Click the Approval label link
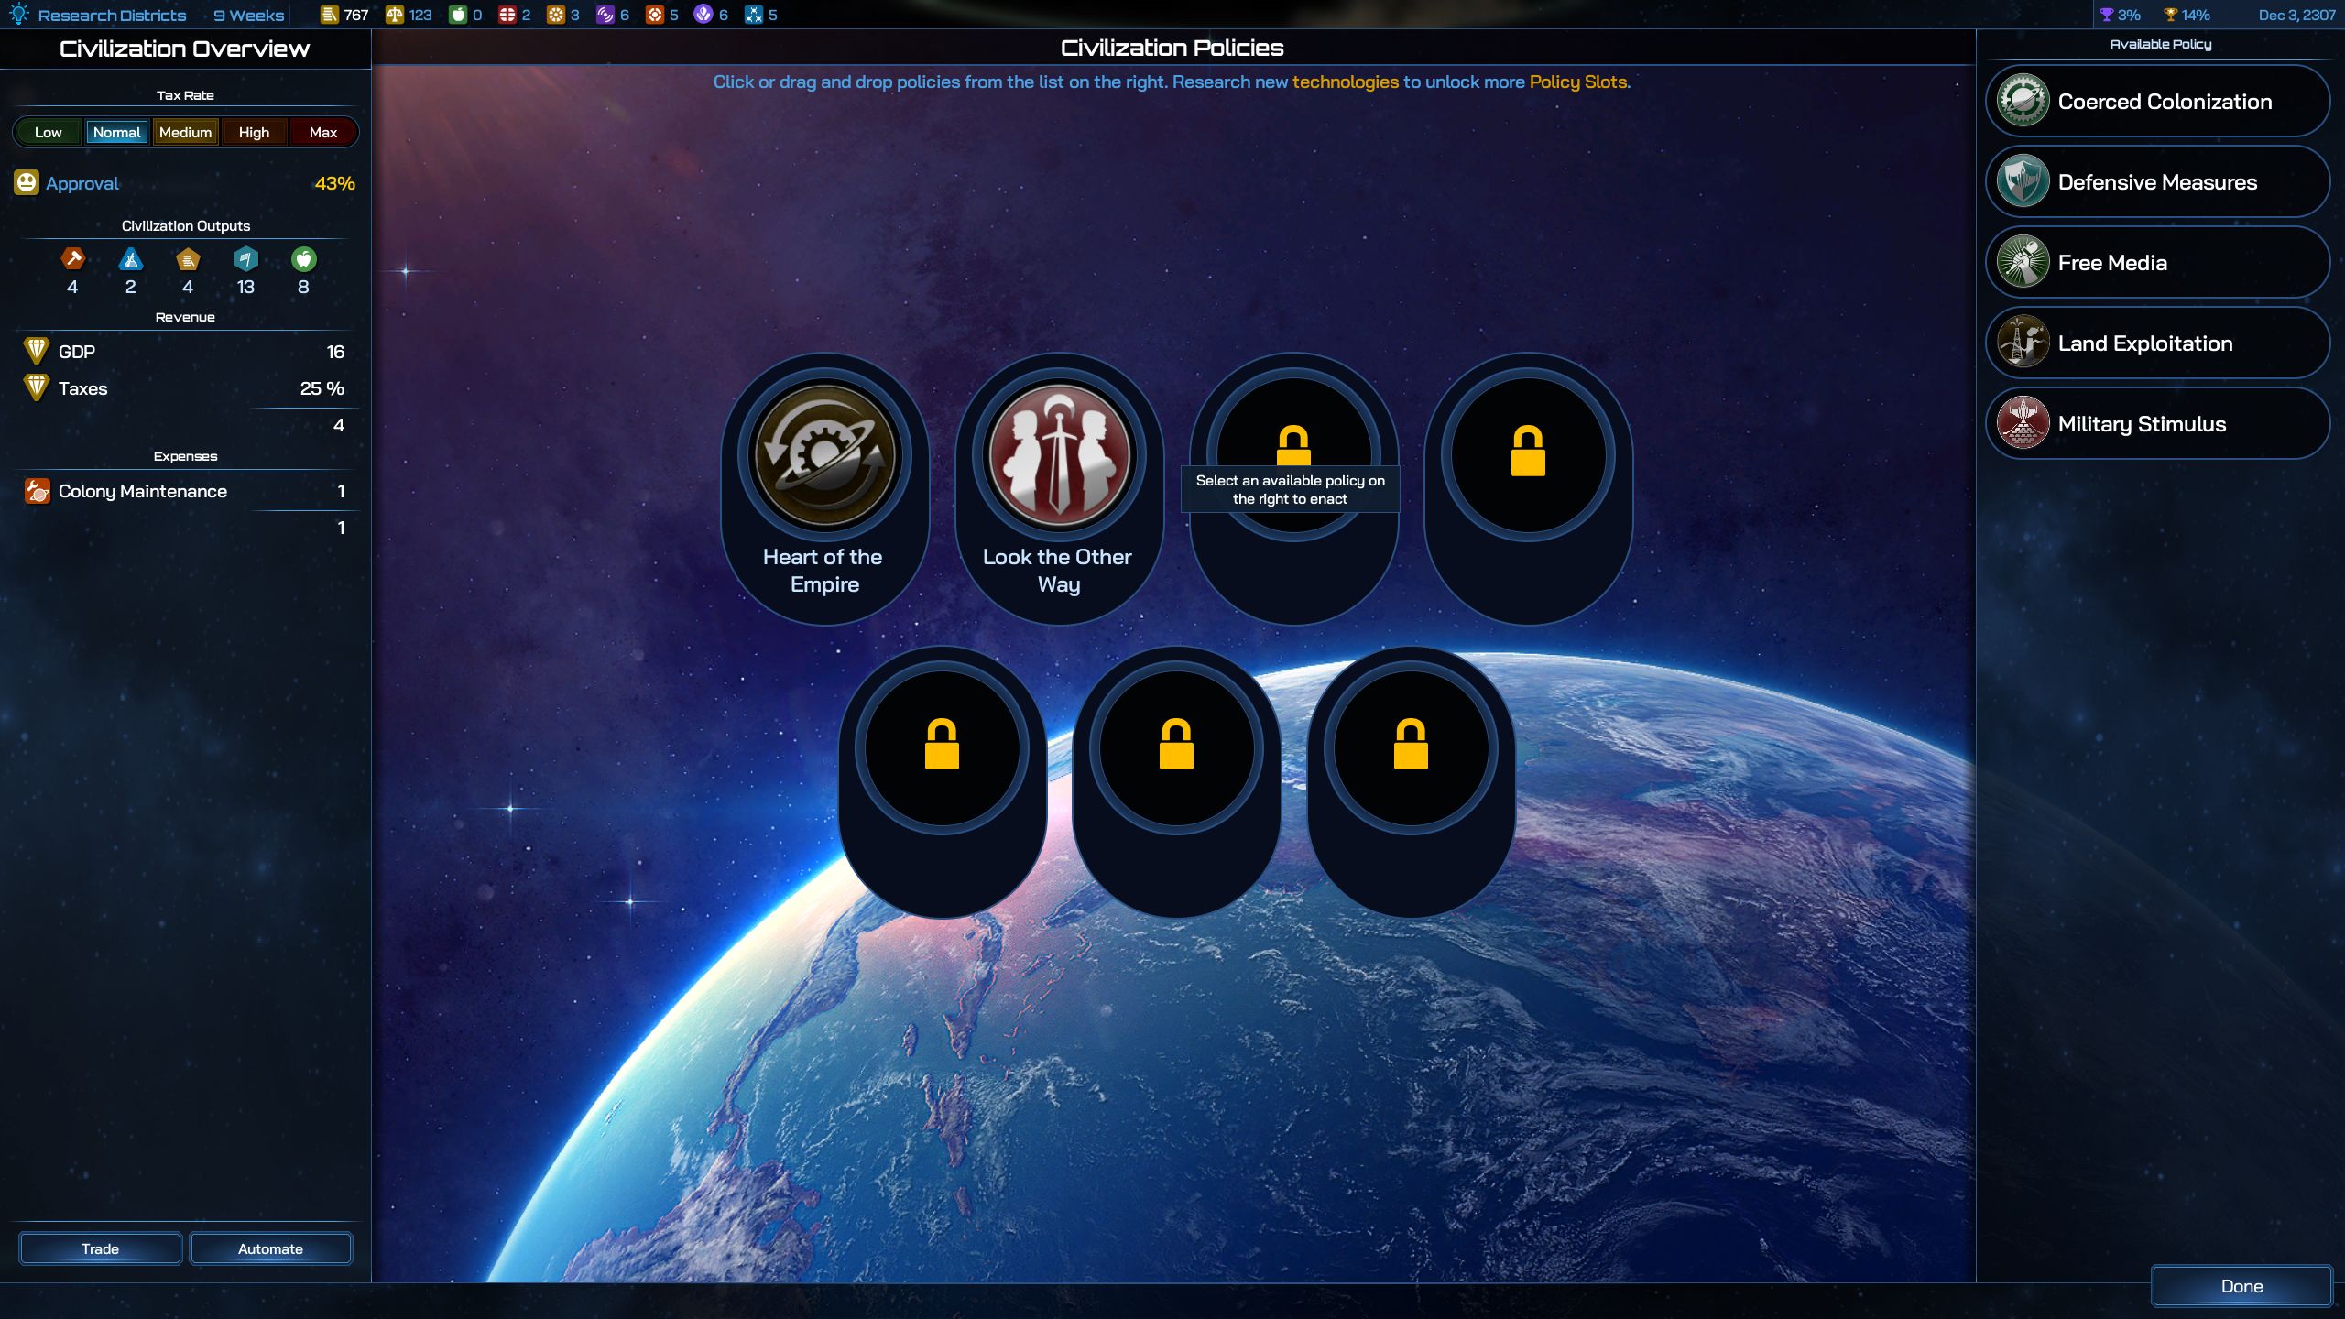The image size is (2345, 1319). click(x=82, y=183)
